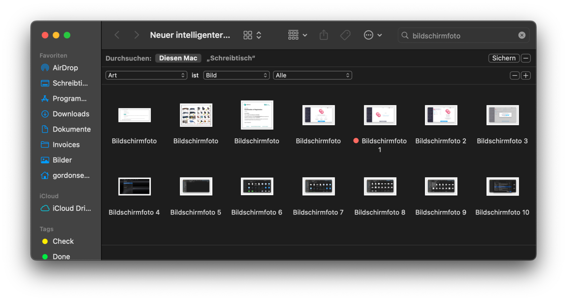Open the Bildschirmfoto 7 thumbnail
The width and height of the screenshot is (567, 301).
pyautogui.click(x=318, y=186)
